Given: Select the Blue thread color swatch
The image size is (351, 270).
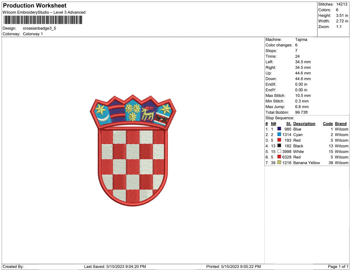Looking at the screenshot, I should point(279,129).
